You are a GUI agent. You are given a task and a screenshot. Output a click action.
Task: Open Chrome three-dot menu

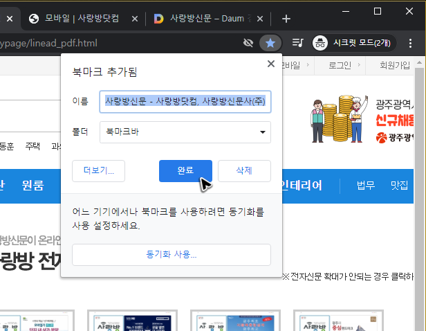(410, 43)
